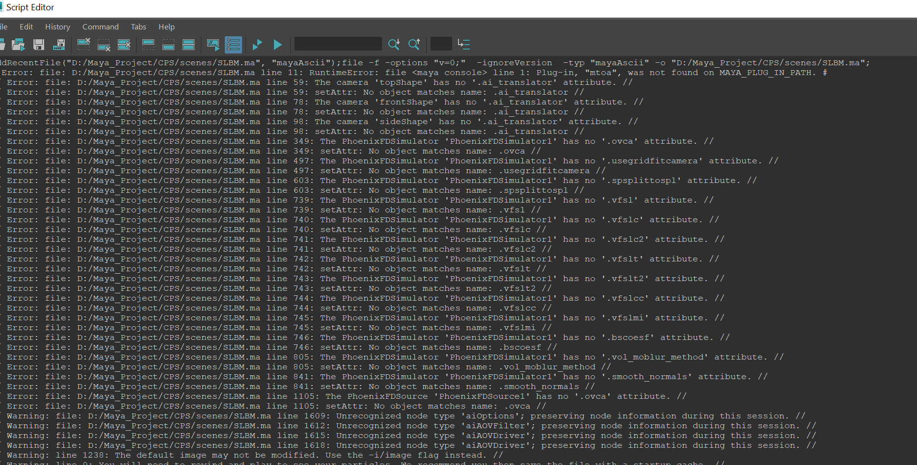Click the Save Script icon
Image resolution: width=917 pixels, height=465 pixels.
coord(39,45)
